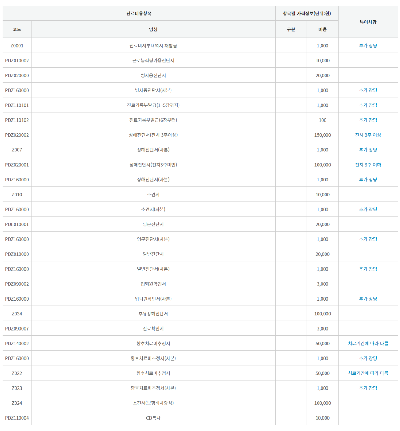Click the 소견서 name cell

pos(153,194)
